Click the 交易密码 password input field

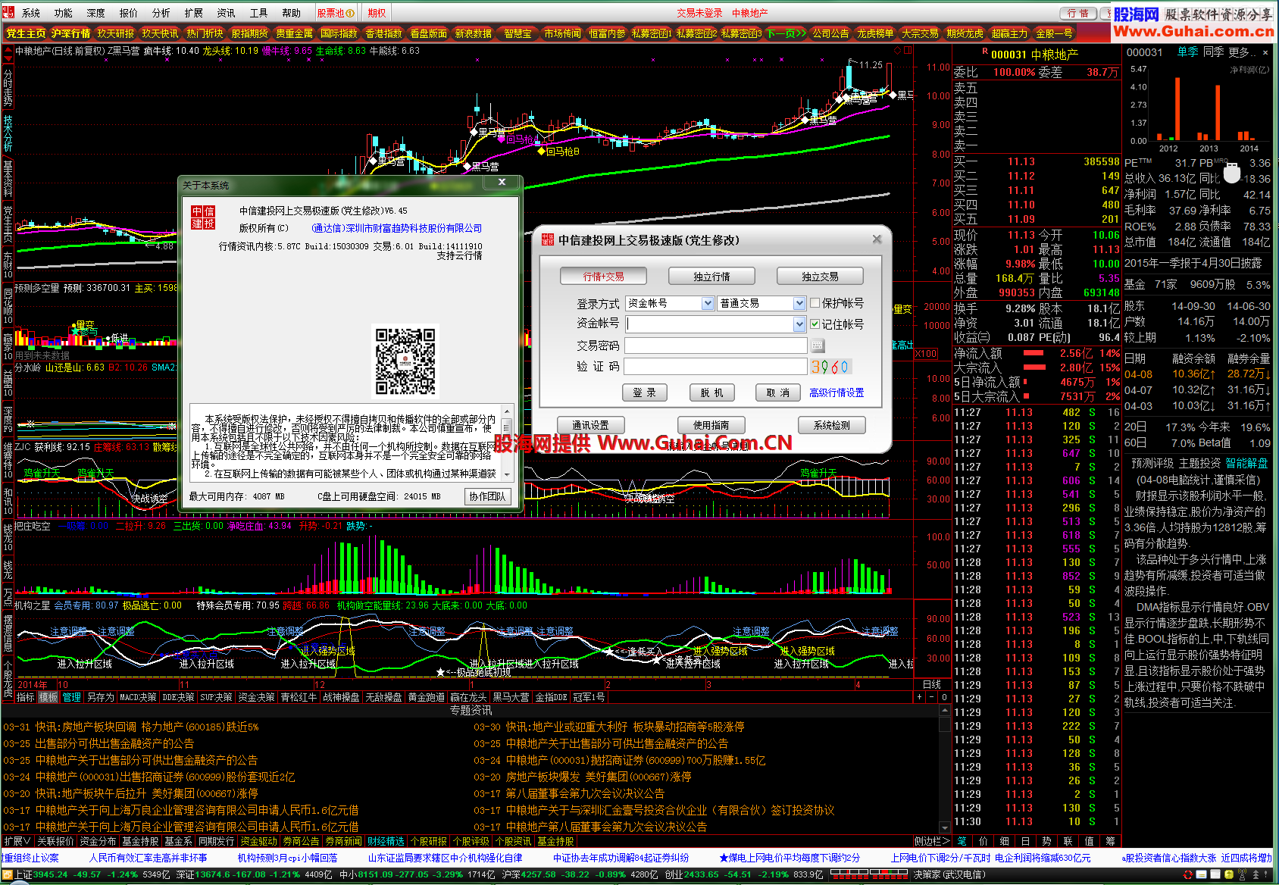[x=716, y=346]
